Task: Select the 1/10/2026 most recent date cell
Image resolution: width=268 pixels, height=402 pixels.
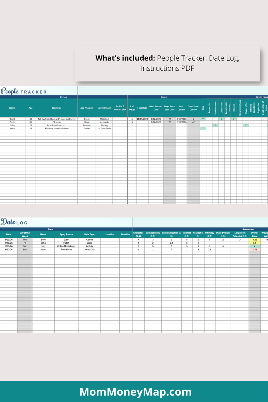Action: pos(156,122)
